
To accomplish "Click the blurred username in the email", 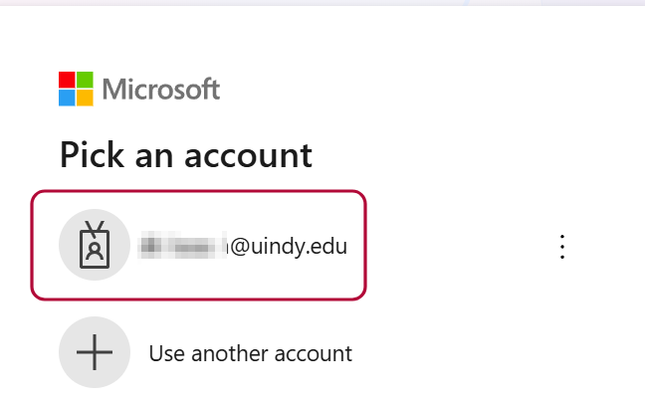I will (183, 246).
